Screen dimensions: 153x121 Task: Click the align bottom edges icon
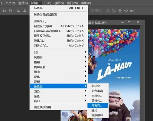coord(11,11)
